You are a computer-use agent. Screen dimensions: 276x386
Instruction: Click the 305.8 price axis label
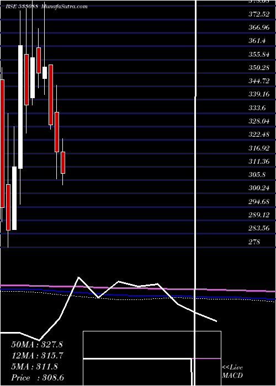257,175
